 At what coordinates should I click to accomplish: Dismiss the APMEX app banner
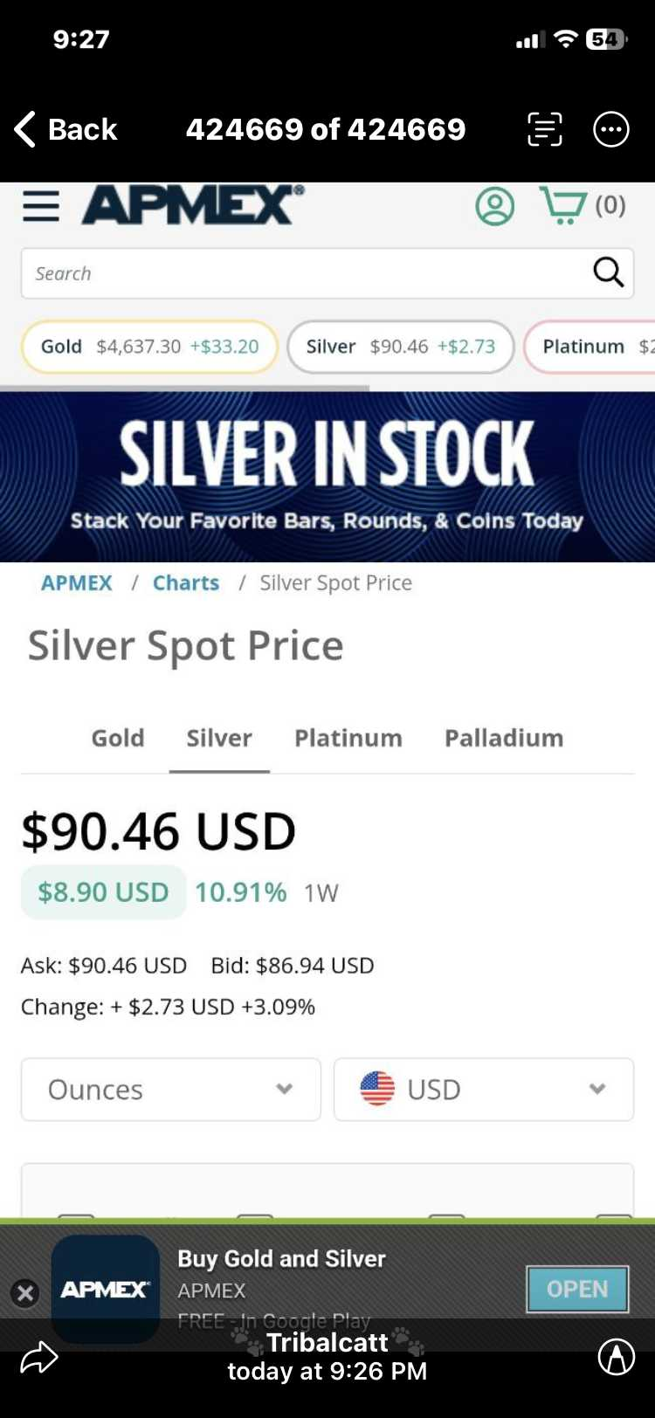(25, 1292)
